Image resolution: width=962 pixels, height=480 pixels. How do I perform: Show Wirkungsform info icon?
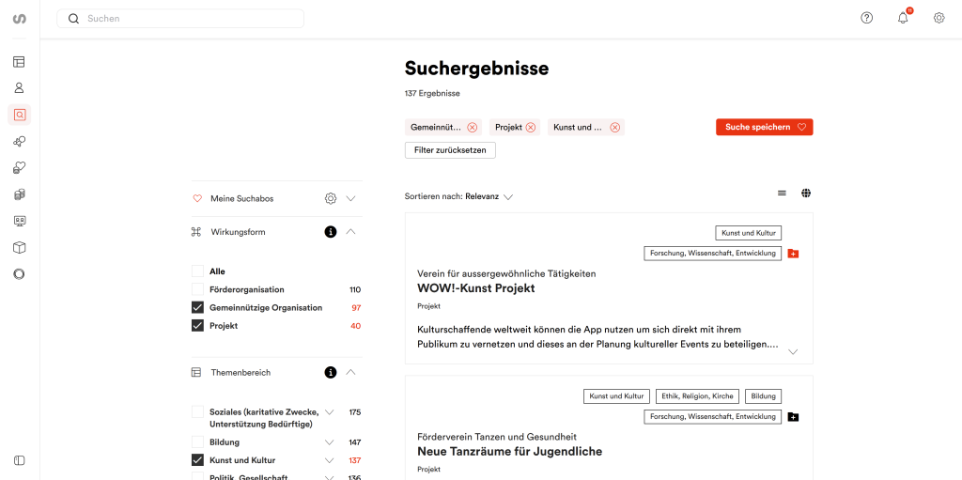[331, 232]
